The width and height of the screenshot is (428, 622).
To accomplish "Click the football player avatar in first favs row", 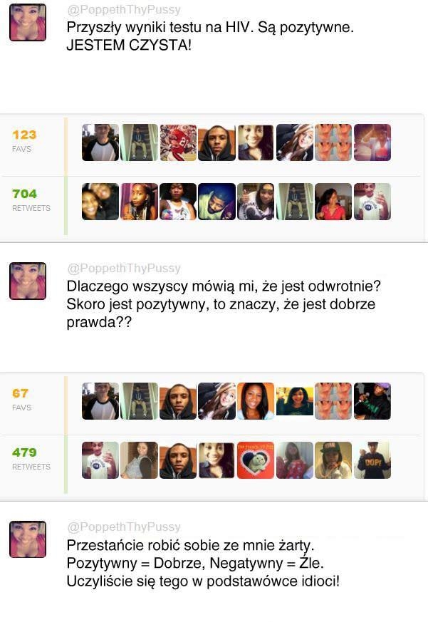I will click(x=178, y=142).
